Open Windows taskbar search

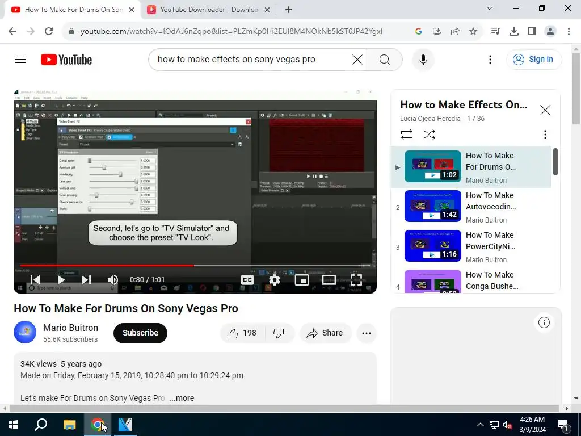tap(41, 425)
